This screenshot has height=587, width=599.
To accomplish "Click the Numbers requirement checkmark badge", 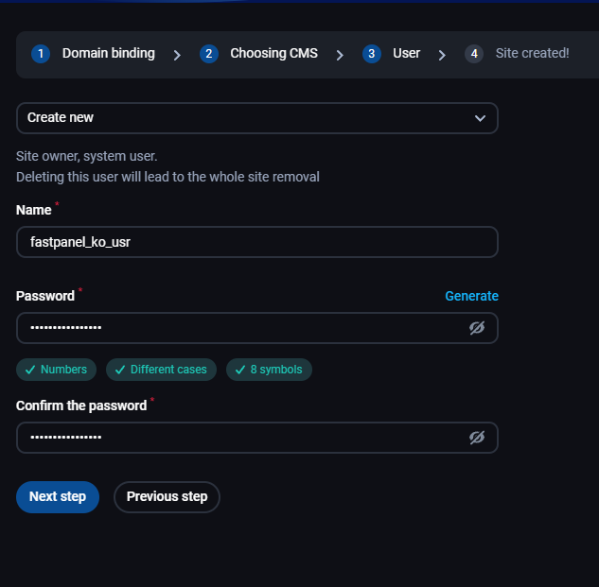I will click(56, 370).
